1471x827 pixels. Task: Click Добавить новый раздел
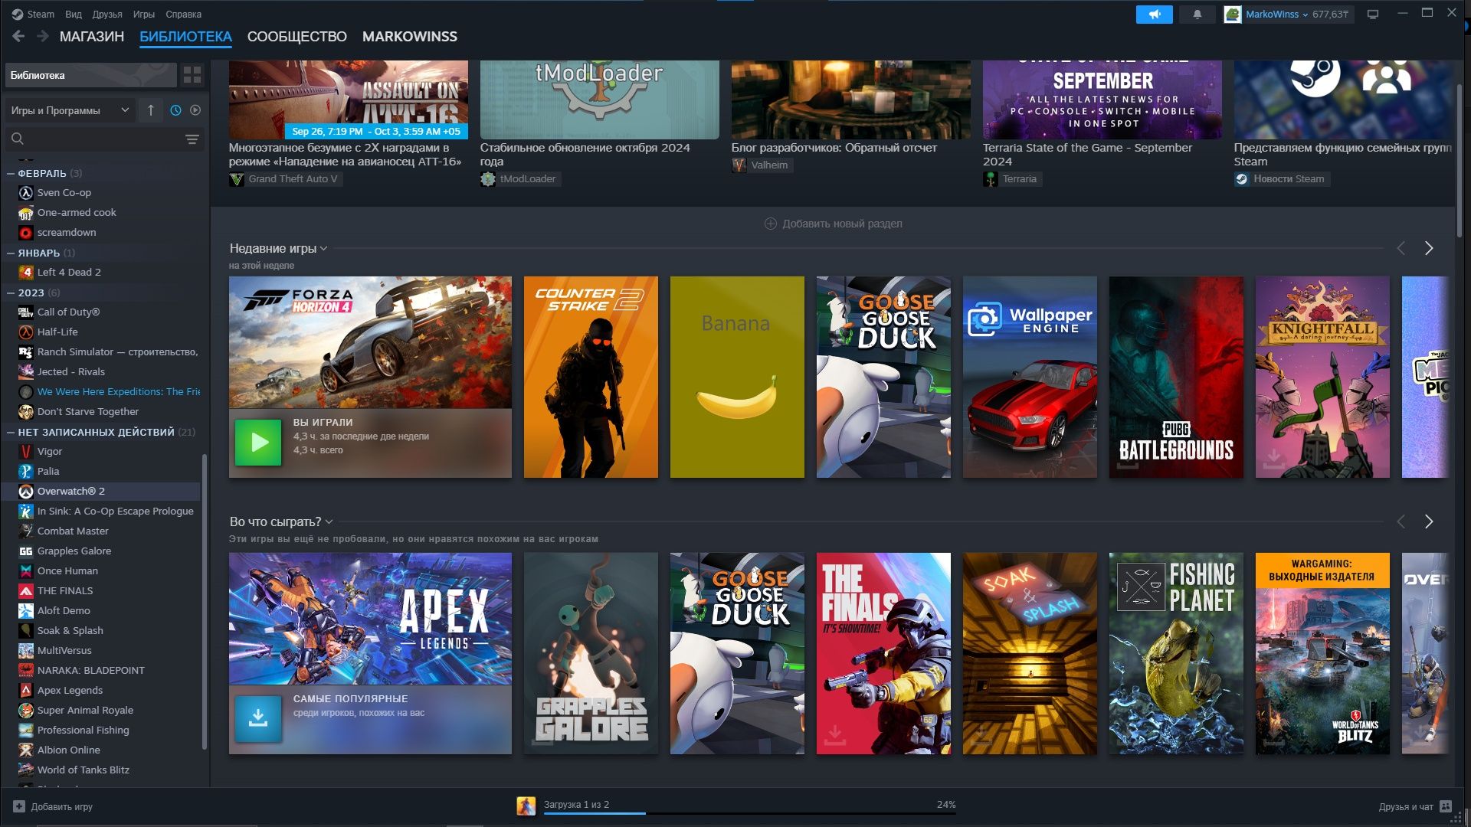pos(834,224)
